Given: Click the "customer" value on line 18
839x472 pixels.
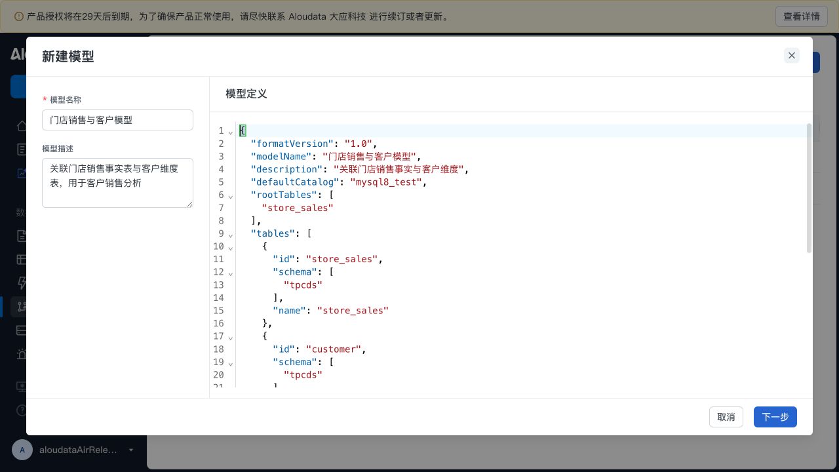Looking at the screenshot, I should point(334,349).
